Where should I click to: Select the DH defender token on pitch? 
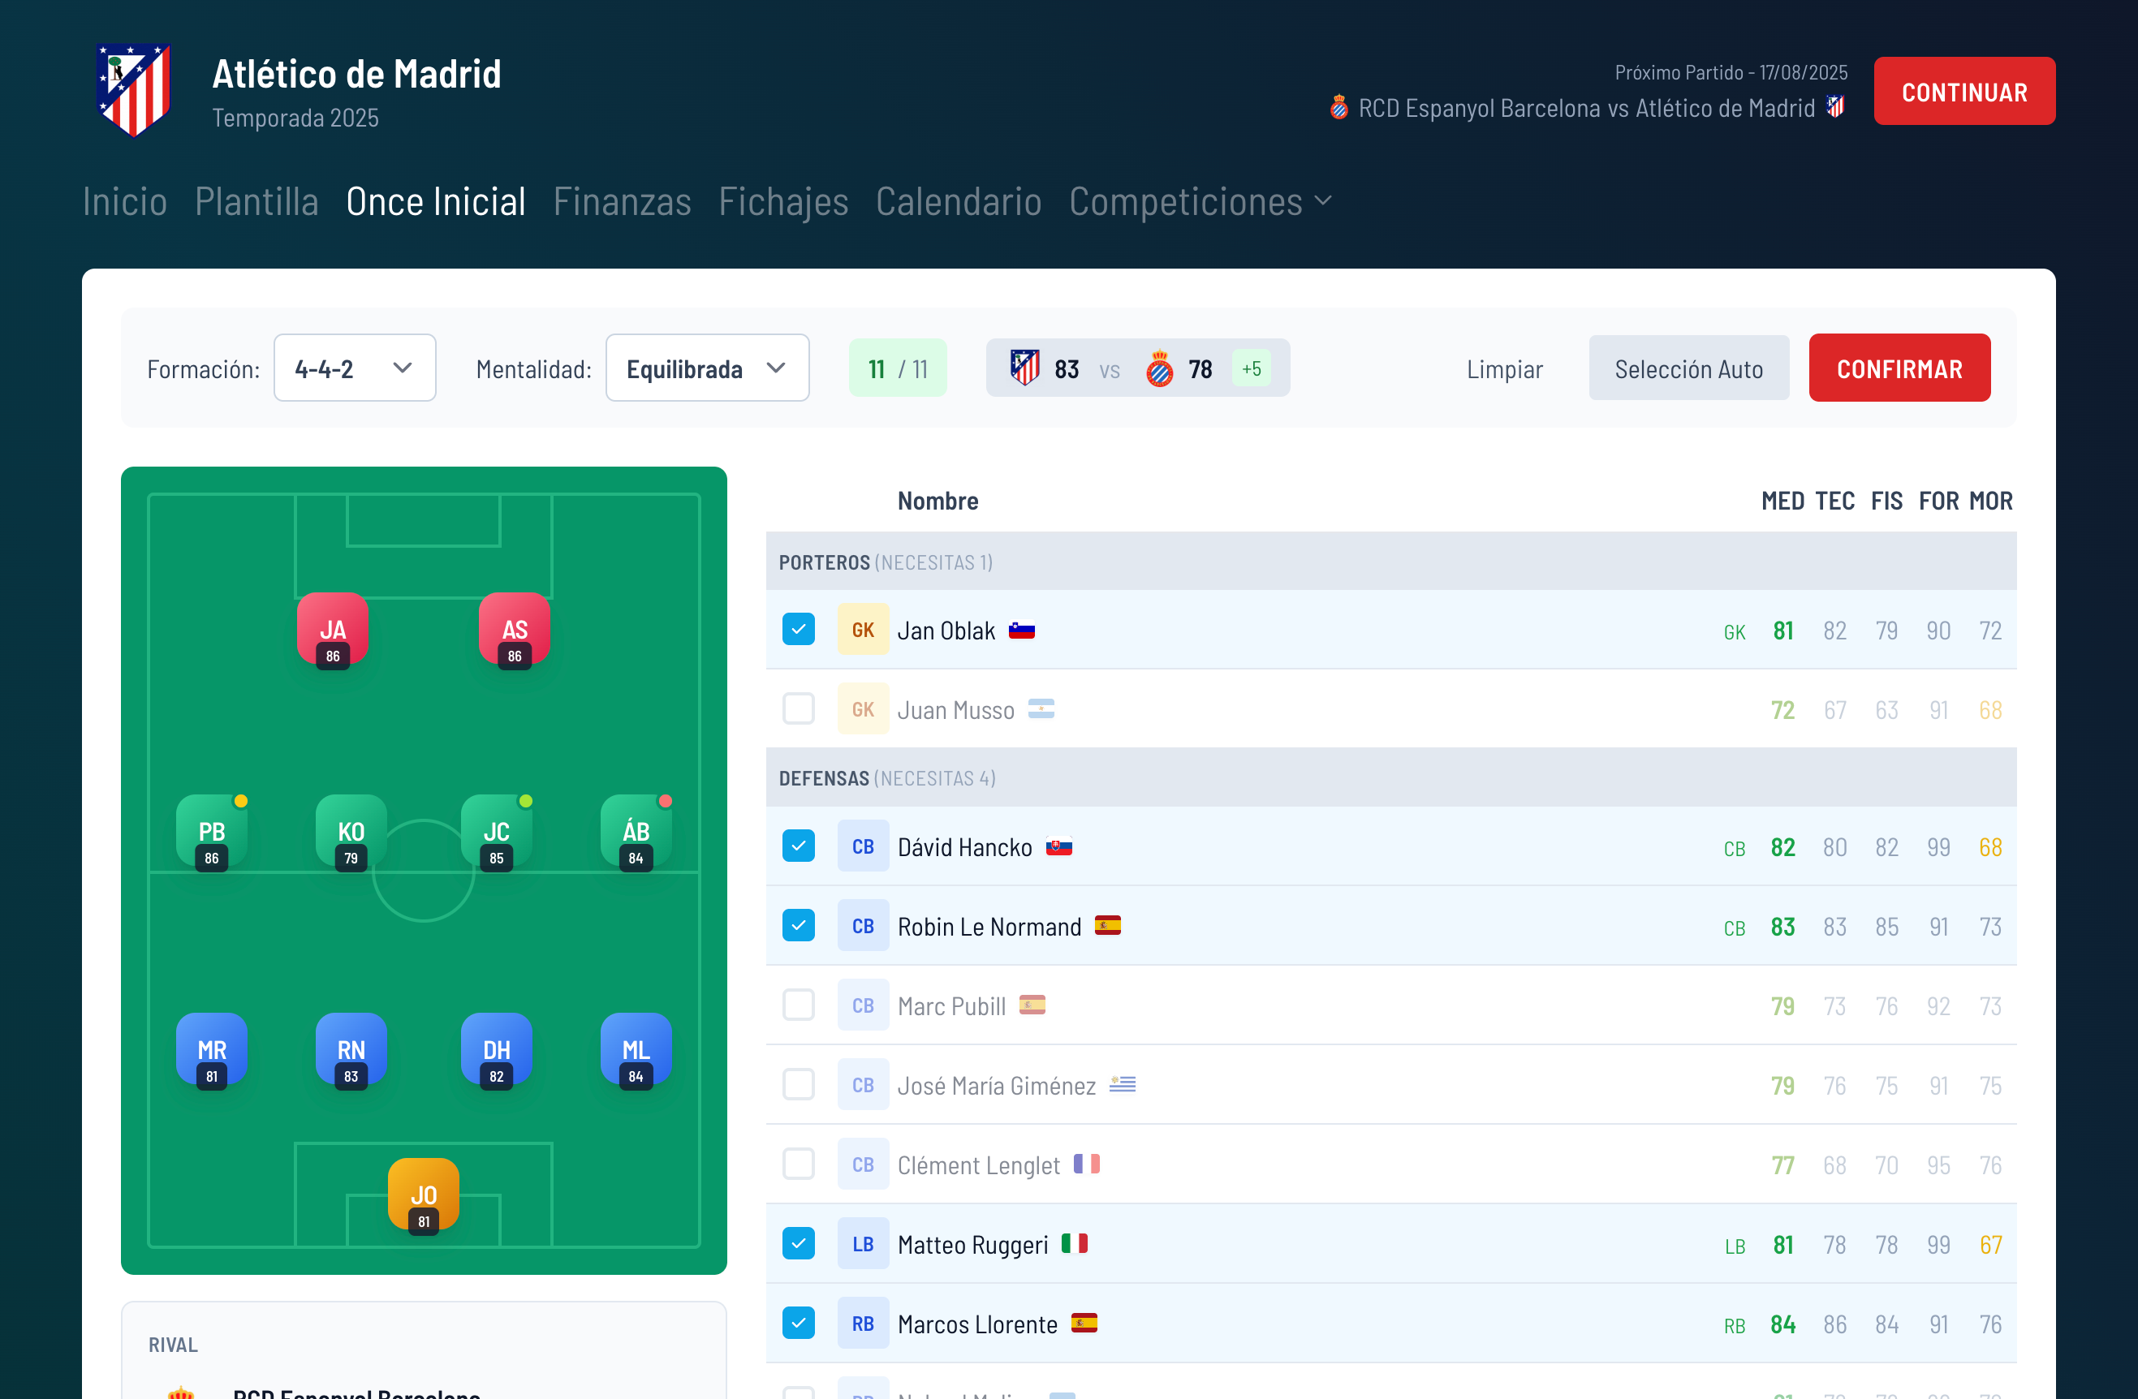496,1048
